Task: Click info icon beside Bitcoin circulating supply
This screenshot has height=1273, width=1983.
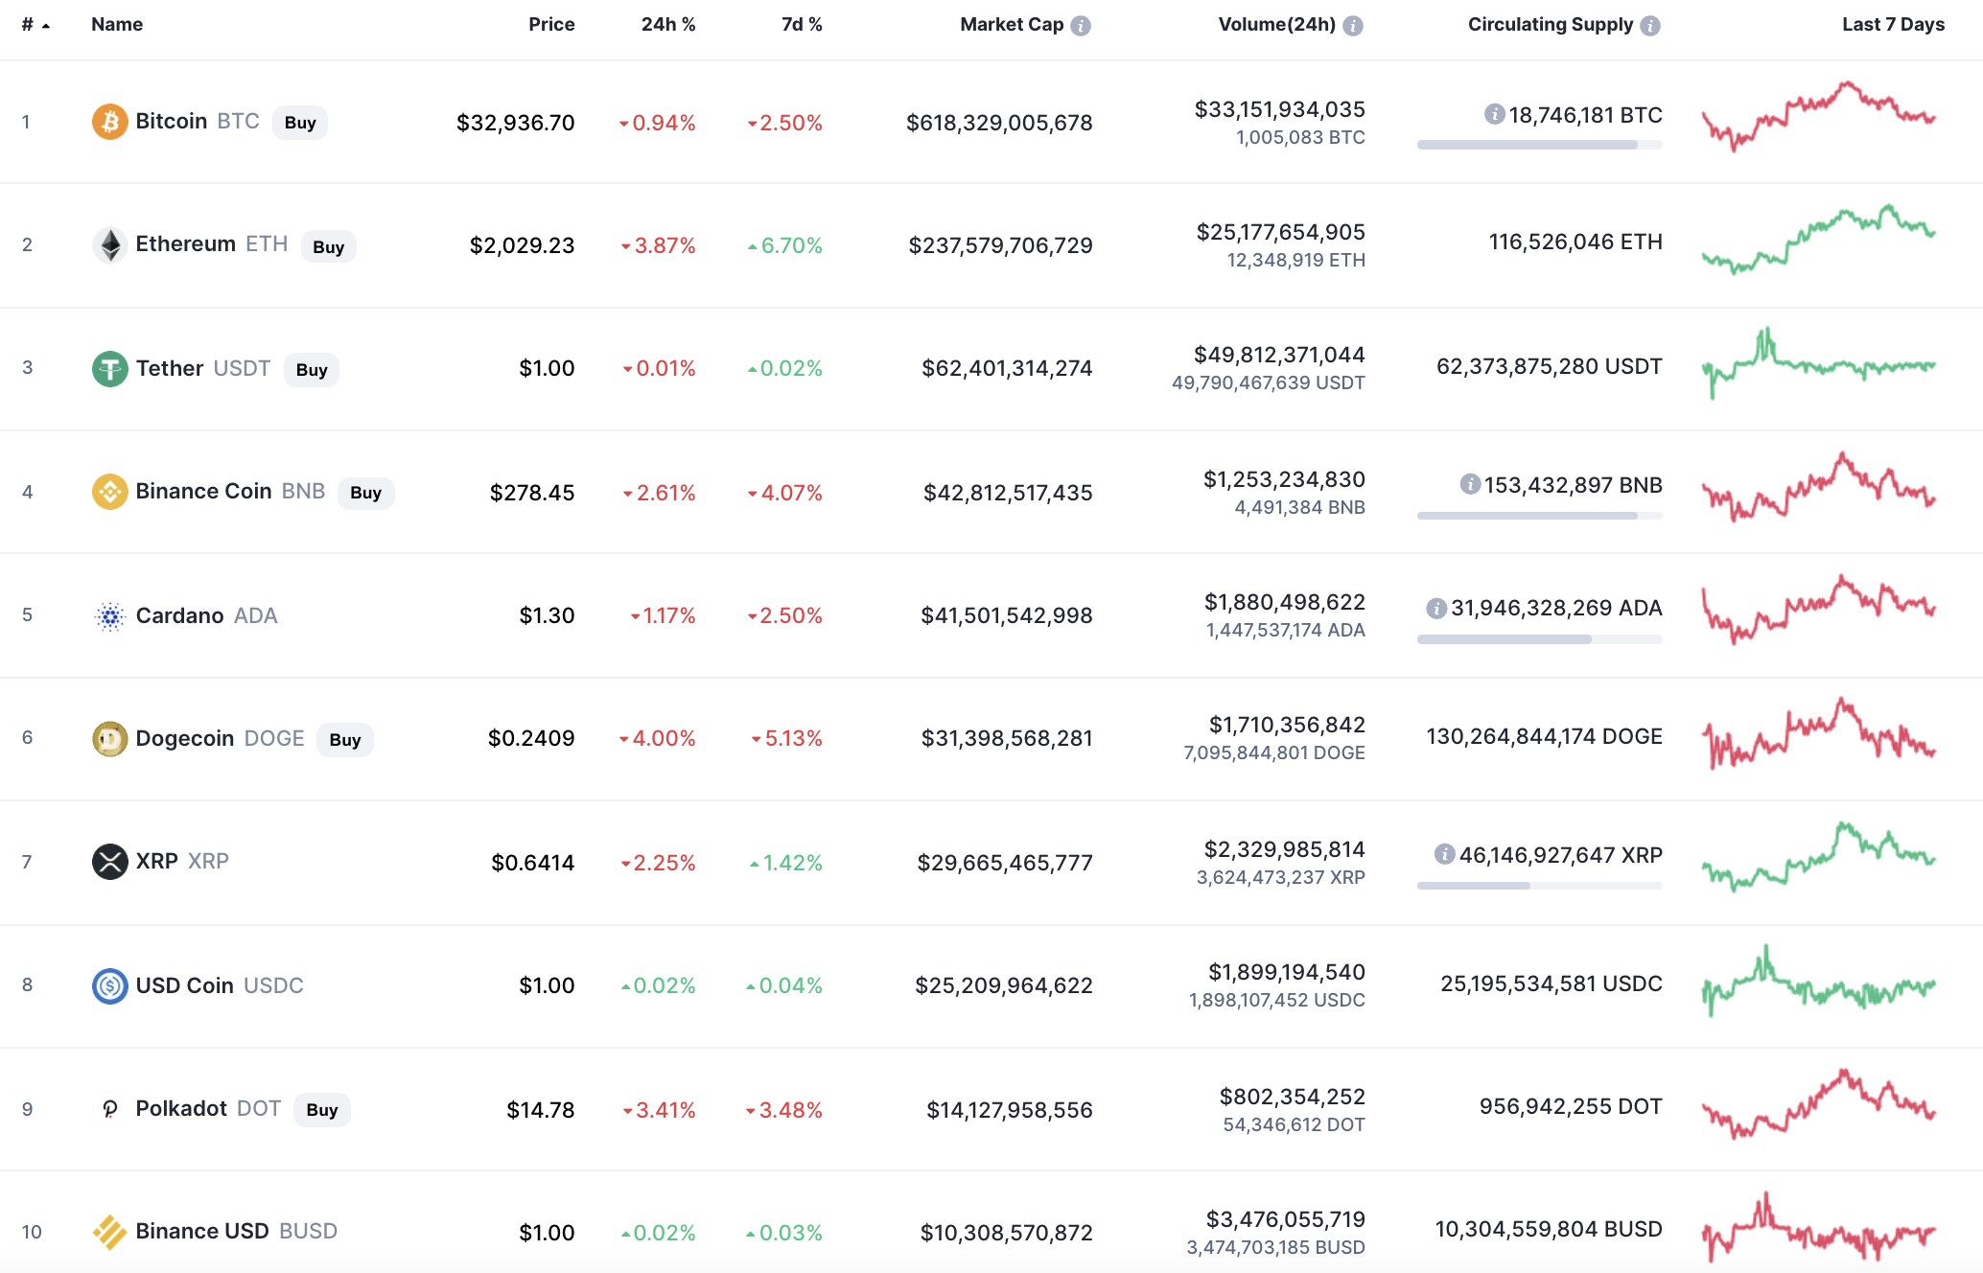Action: coord(1494,115)
